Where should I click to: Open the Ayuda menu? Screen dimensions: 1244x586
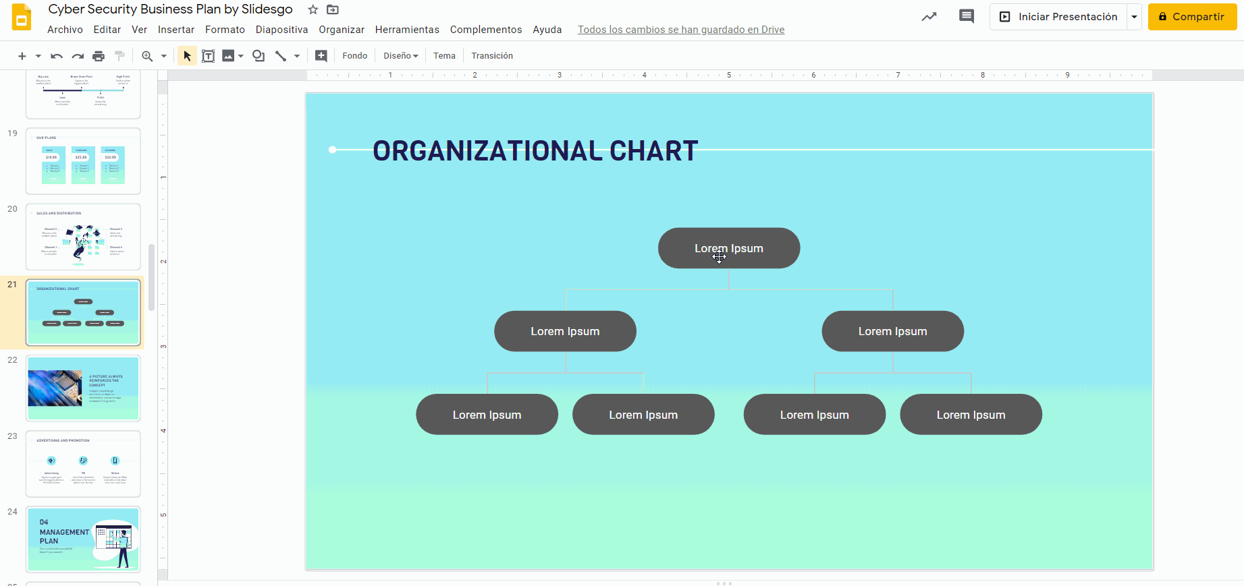547,30
